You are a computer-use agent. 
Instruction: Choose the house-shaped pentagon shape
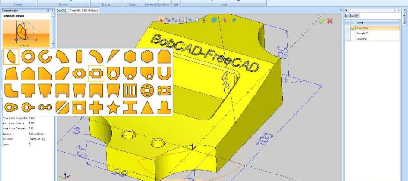tap(28, 74)
